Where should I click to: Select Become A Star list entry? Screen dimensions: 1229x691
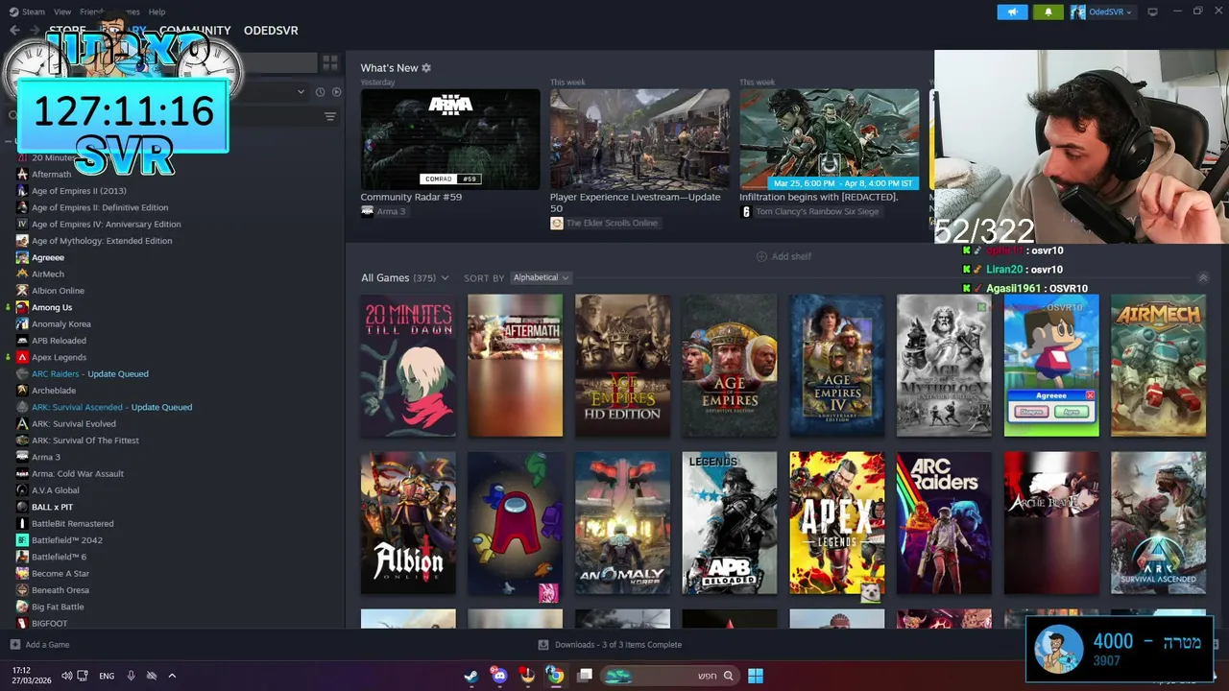click(60, 573)
